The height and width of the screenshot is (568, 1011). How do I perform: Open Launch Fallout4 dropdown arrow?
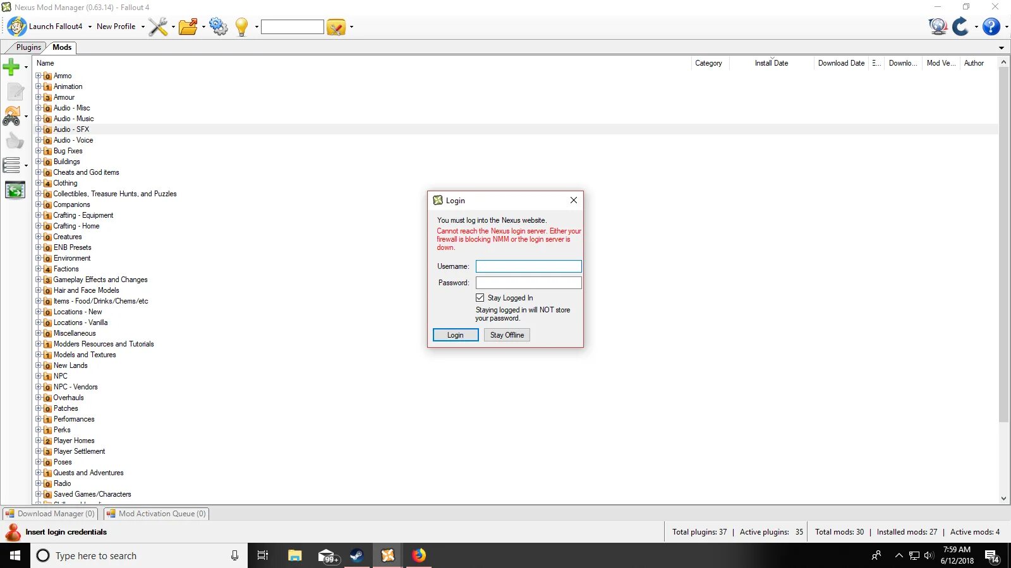(x=90, y=27)
